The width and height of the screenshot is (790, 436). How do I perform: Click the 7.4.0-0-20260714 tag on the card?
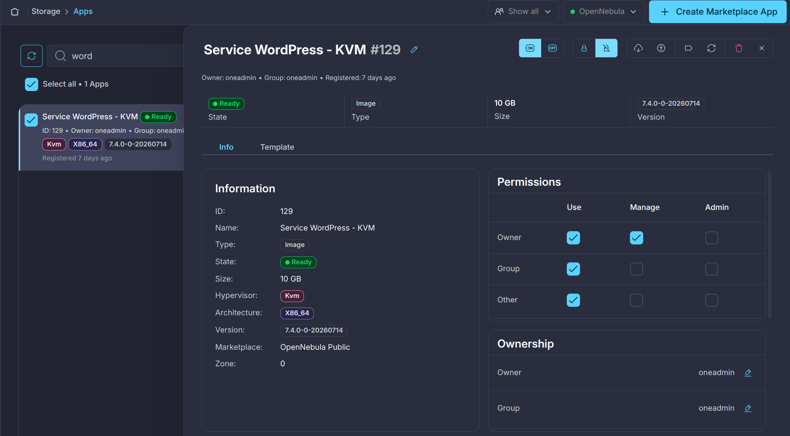click(138, 144)
